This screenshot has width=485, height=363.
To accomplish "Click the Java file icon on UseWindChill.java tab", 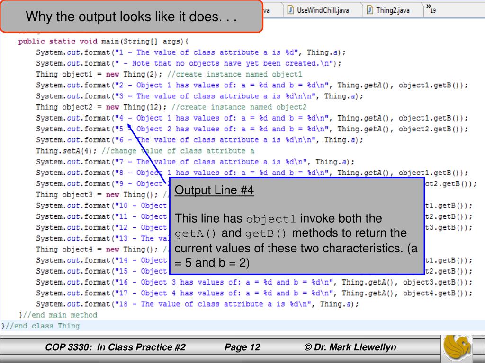I will click(290, 10).
